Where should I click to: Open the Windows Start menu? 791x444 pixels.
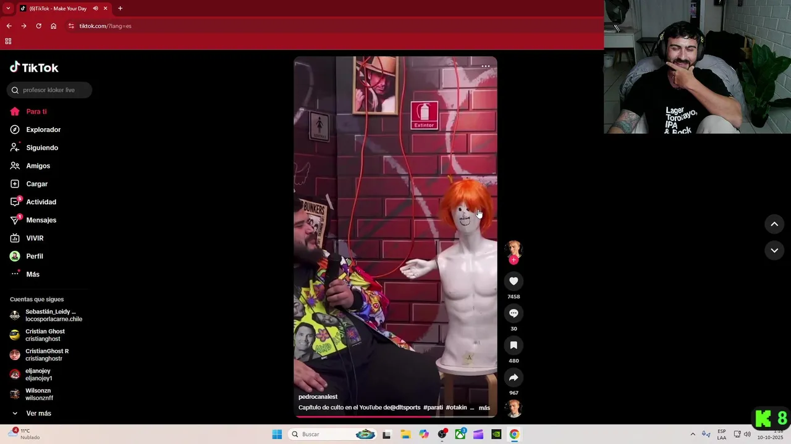click(x=277, y=434)
